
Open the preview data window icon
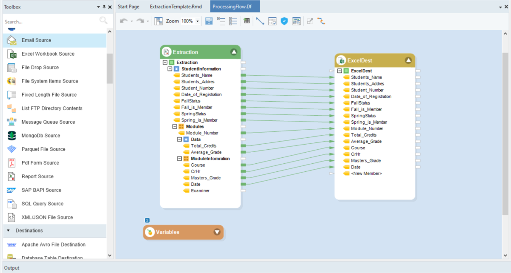(x=296, y=20)
